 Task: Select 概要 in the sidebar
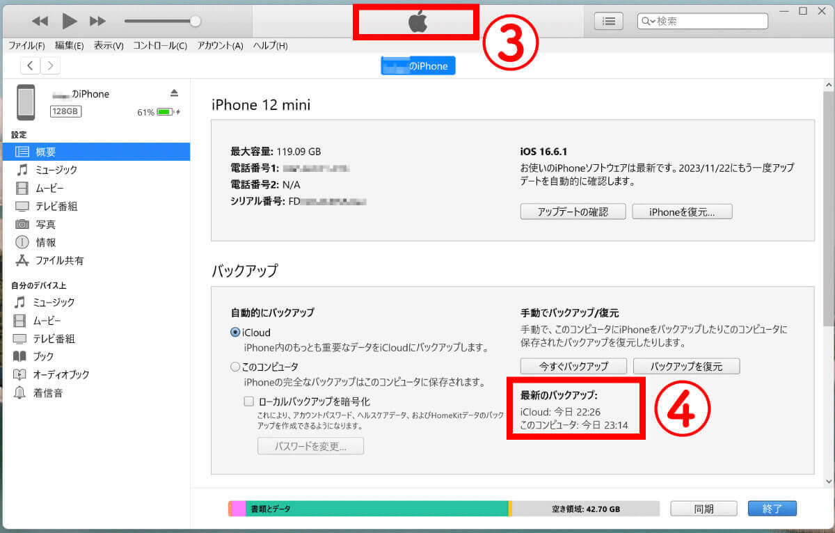pyautogui.click(x=95, y=152)
